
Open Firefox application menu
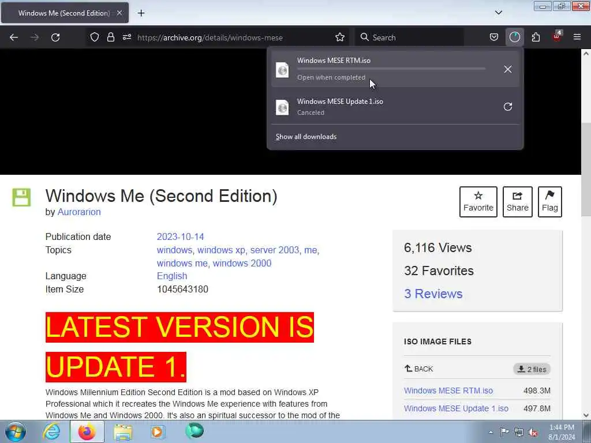click(577, 37)
